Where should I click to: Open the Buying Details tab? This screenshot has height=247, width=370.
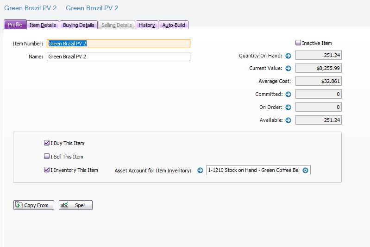79,25
